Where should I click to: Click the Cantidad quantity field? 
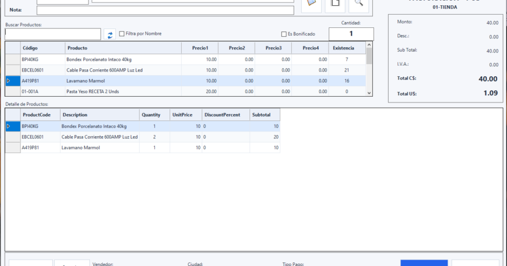[x=351, y=34]
